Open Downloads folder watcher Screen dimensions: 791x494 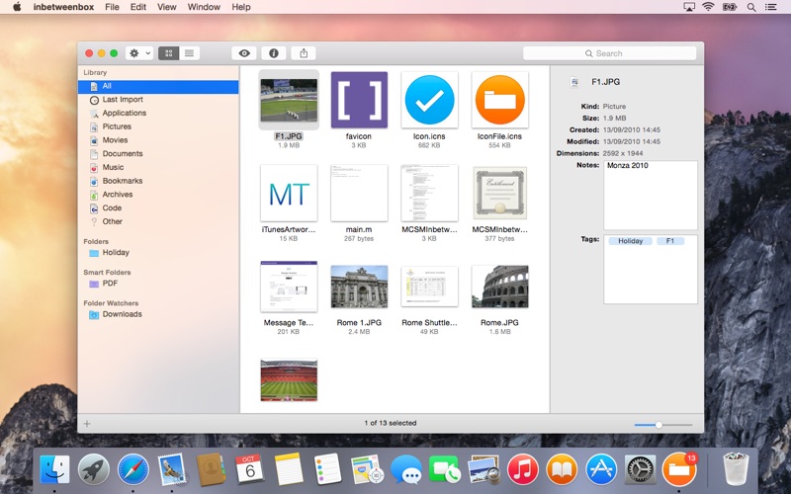point(122,314)
